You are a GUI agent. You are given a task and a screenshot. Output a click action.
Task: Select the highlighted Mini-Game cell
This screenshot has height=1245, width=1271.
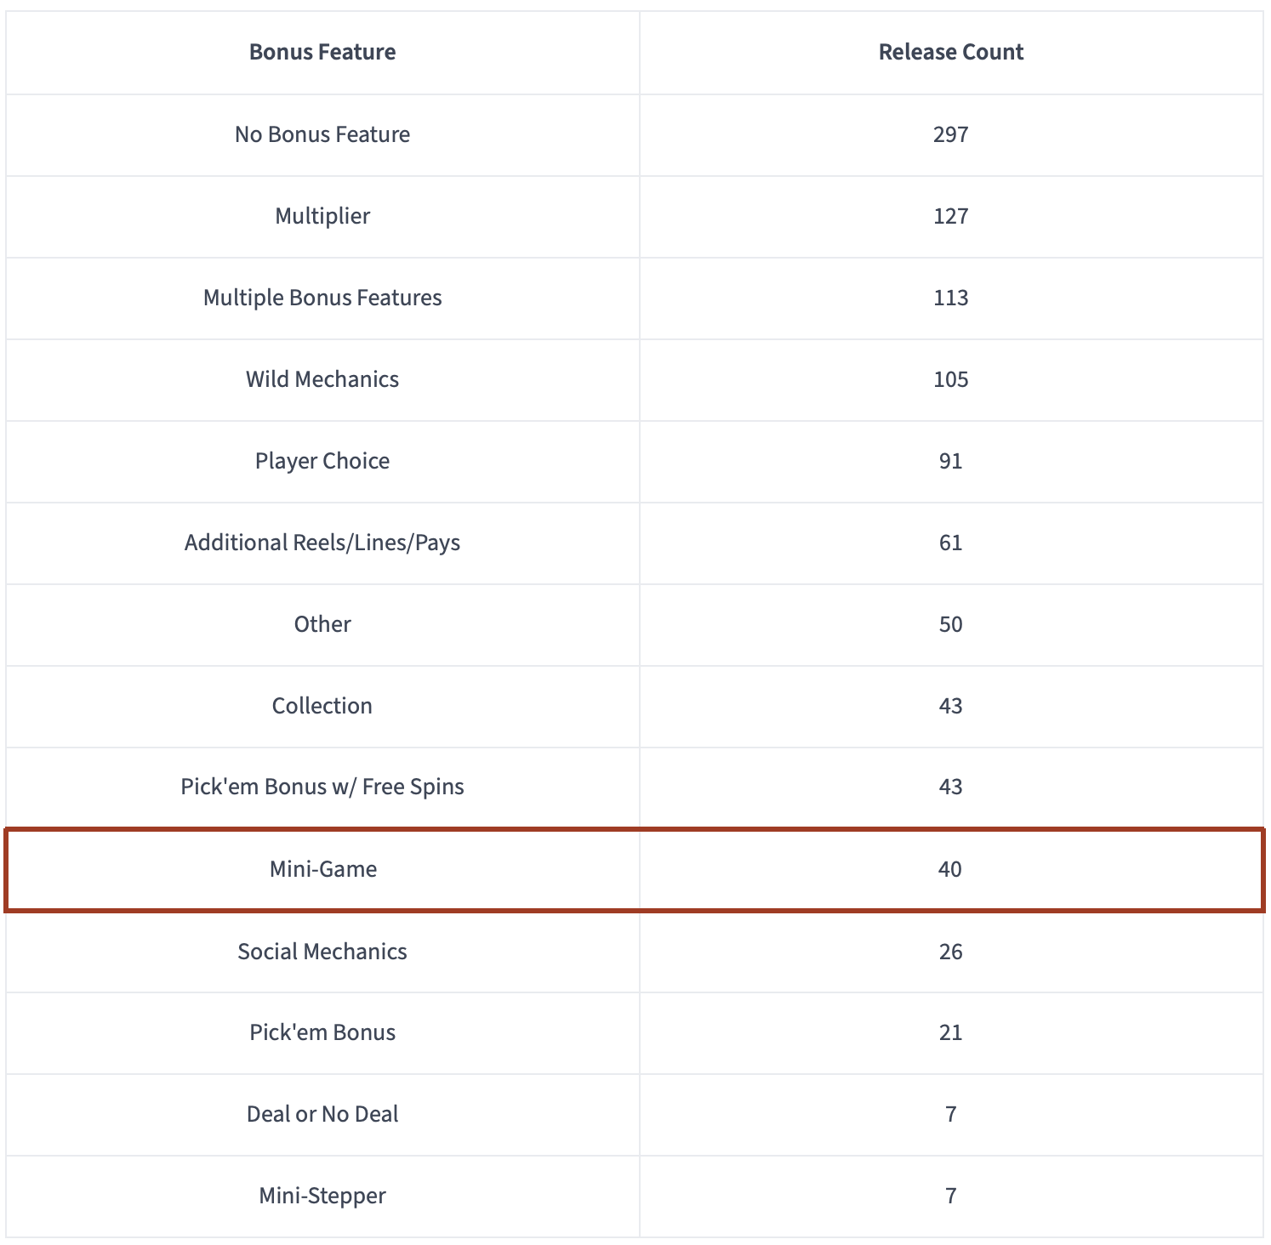[x=323, y=869]
